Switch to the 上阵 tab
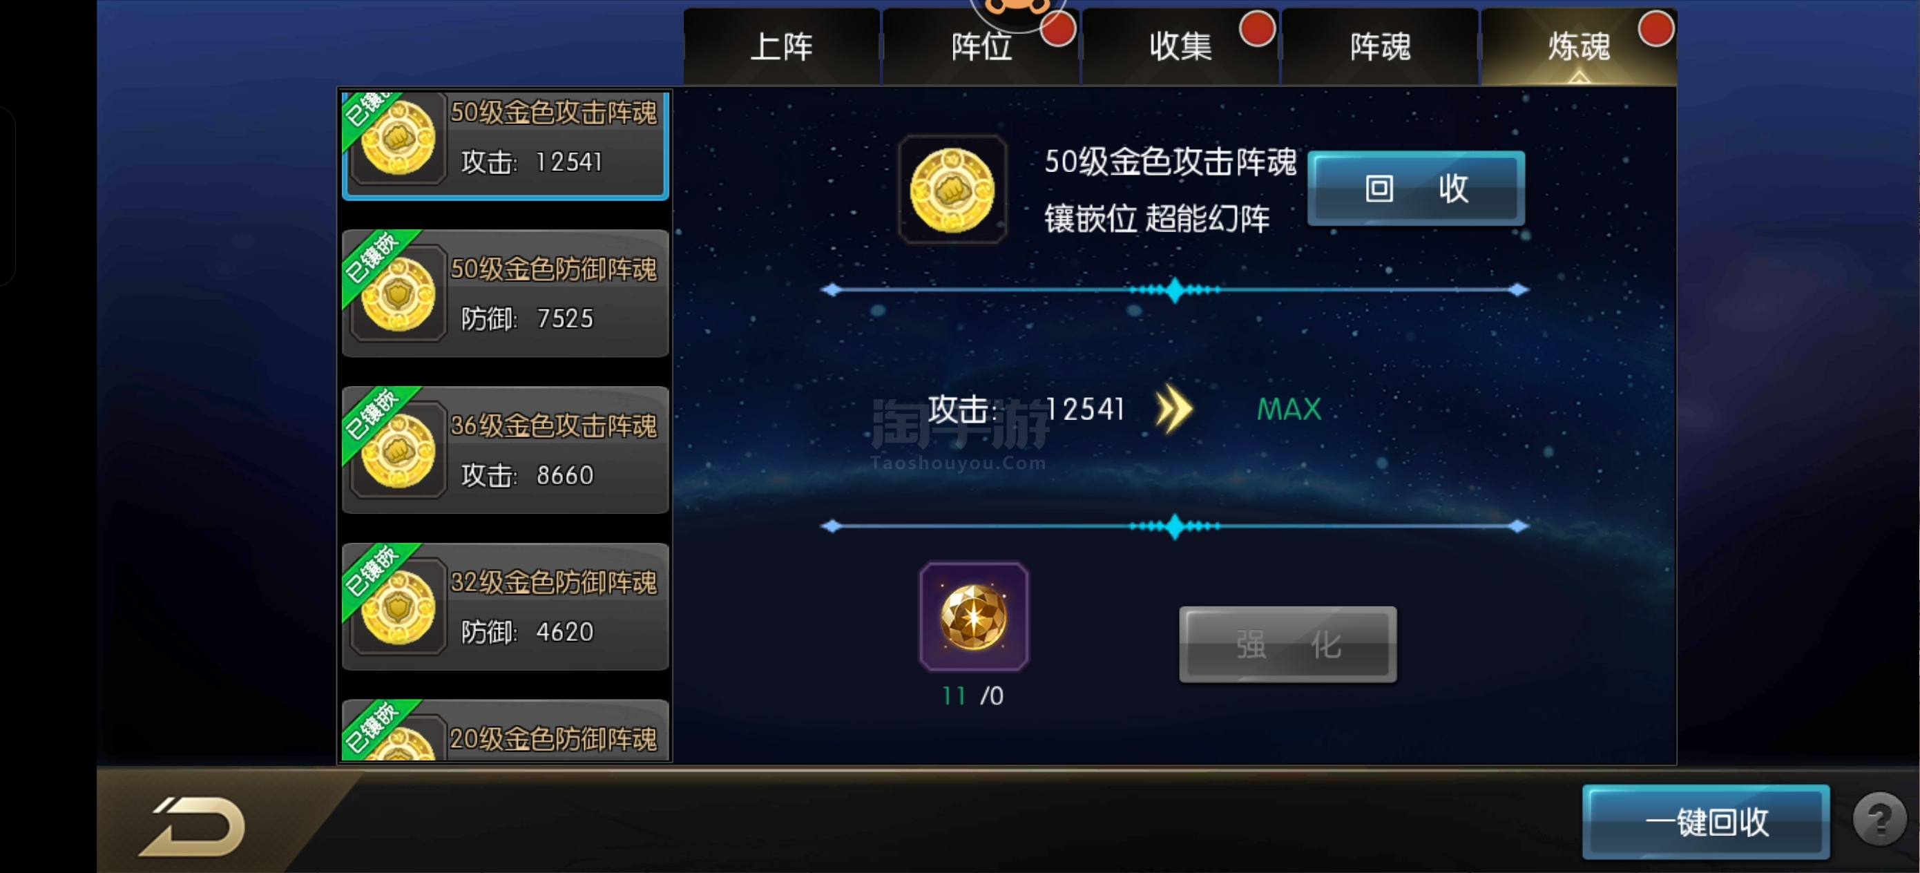Screen dimensions: 1920x873 [x=781, y=46]
